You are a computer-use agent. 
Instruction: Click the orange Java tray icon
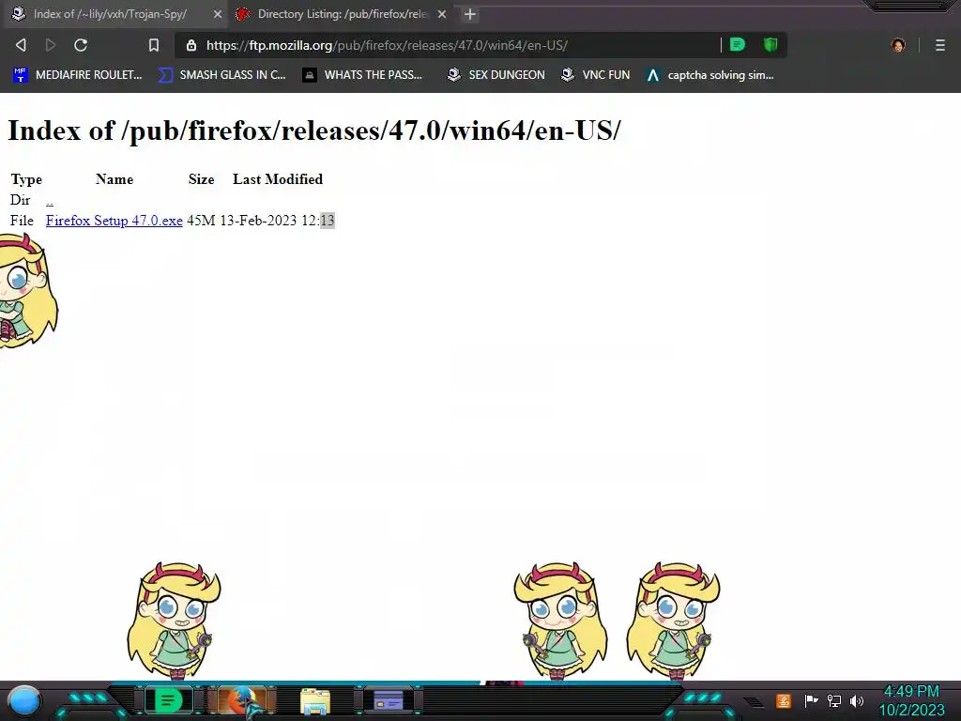(784, 700)
